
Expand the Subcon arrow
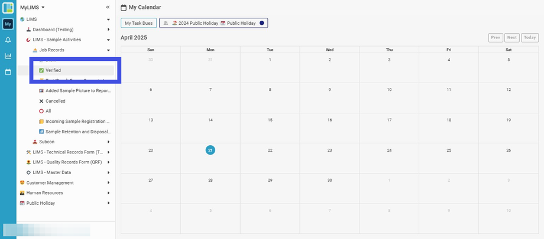(x=108, y=142)
